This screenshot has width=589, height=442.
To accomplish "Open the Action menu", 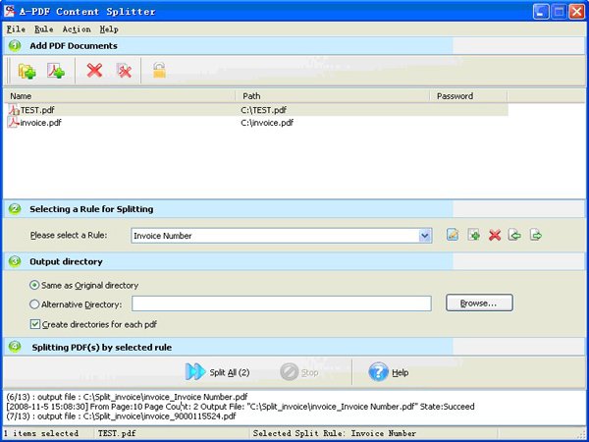I will pyautogui.click(x=77, y=29).
